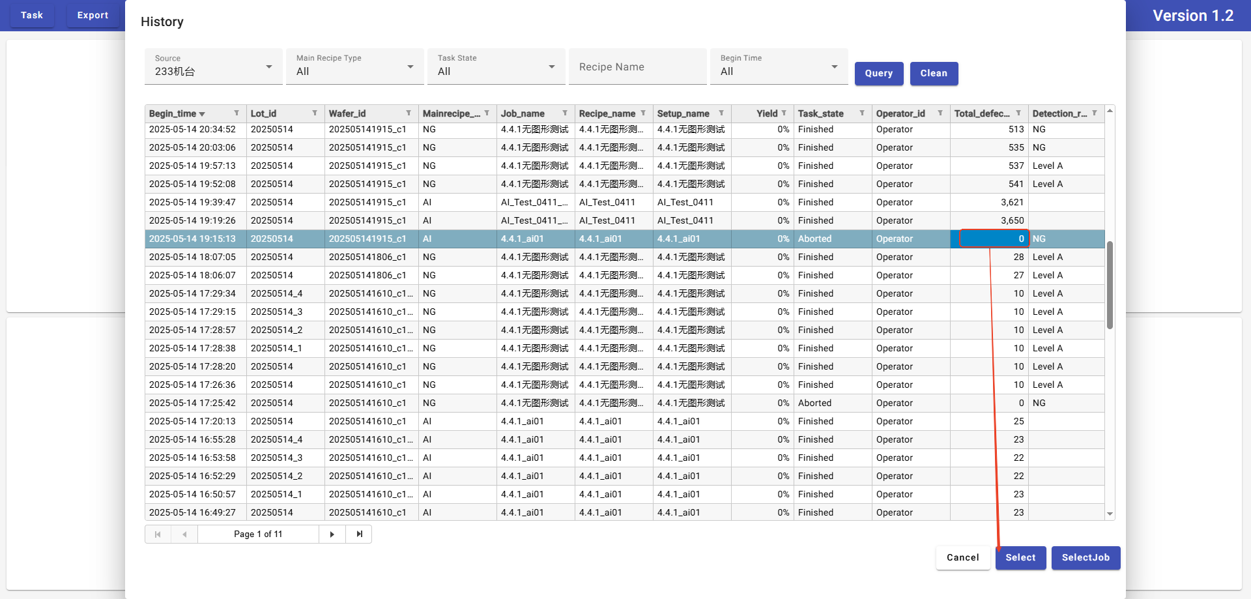This screenshot has width=1251, height=599.
Task: Expand the Source dropdown showing 233机台
Action: [213, 66]
